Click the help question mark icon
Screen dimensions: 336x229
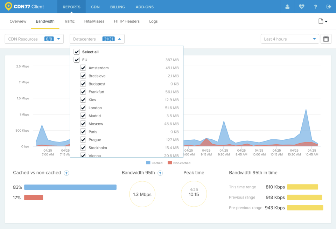point(315,7)
